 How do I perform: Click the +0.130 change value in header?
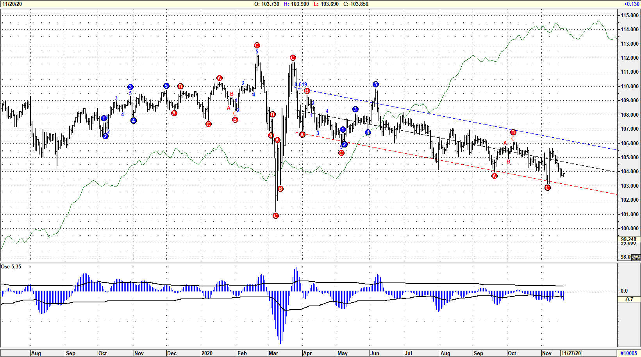tap(631, 4)
